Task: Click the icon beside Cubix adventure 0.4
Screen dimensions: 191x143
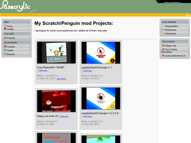Action: [163, 55]
